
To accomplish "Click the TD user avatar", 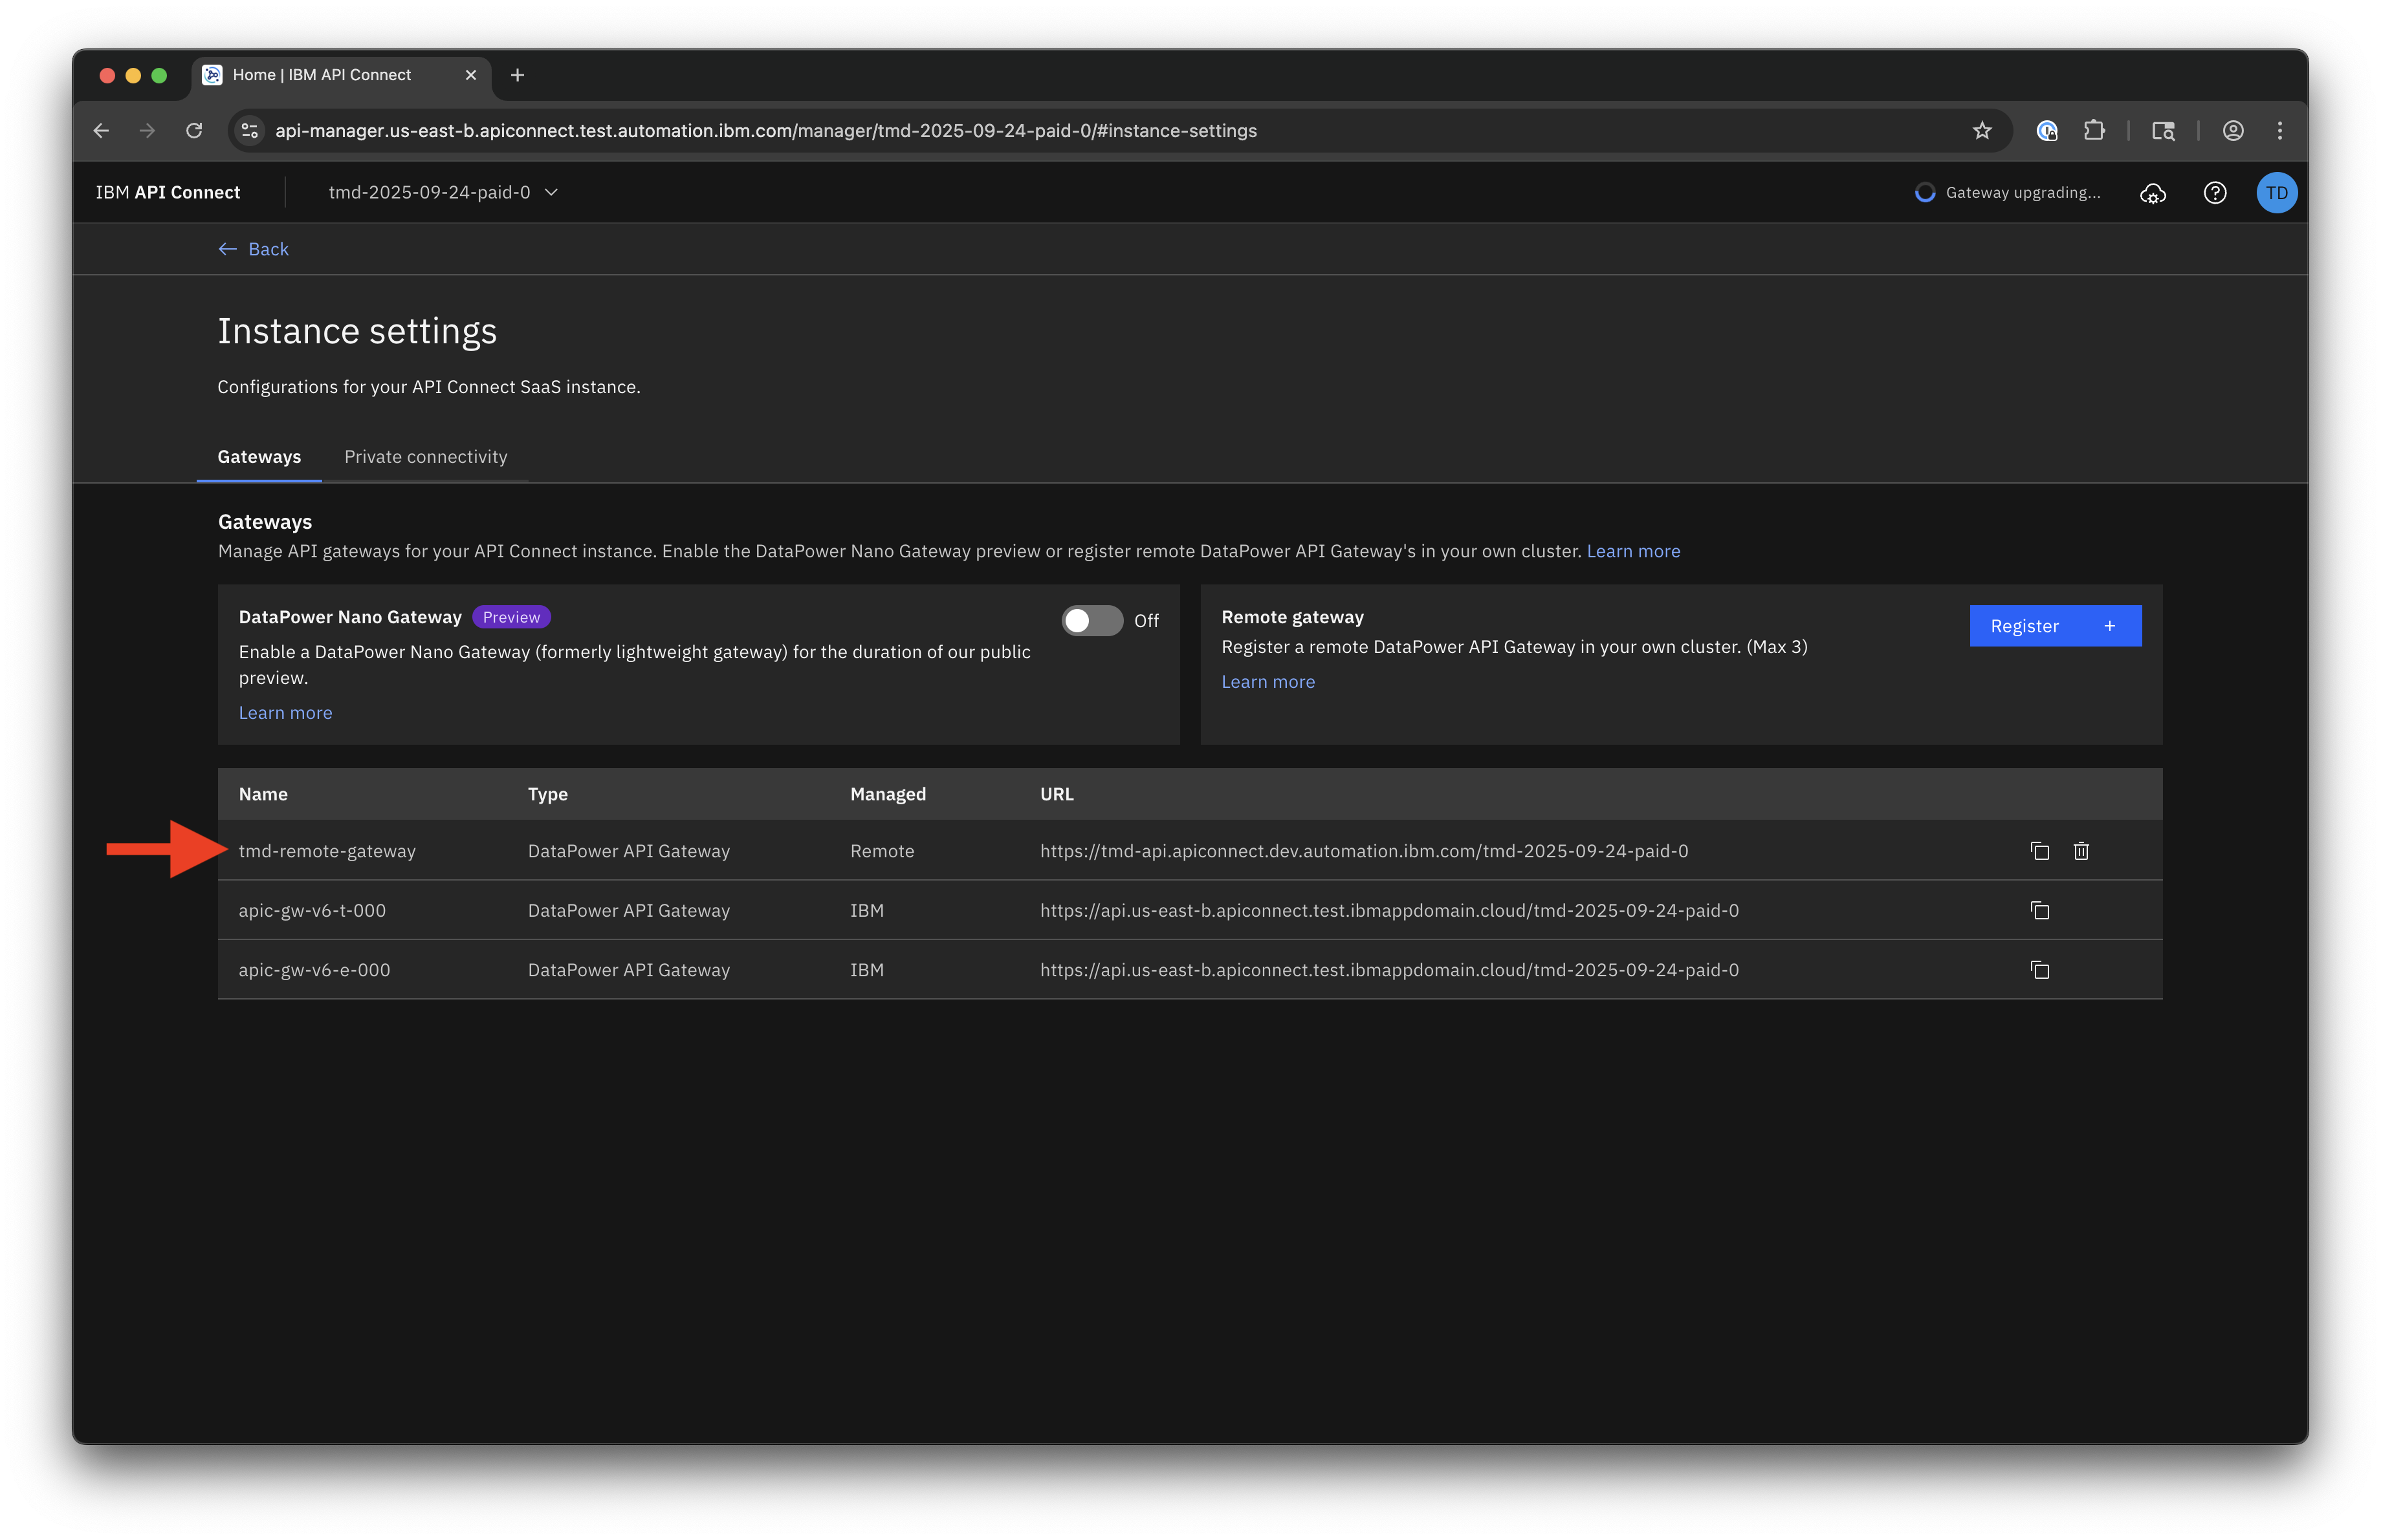I will tap(2276, 193).
